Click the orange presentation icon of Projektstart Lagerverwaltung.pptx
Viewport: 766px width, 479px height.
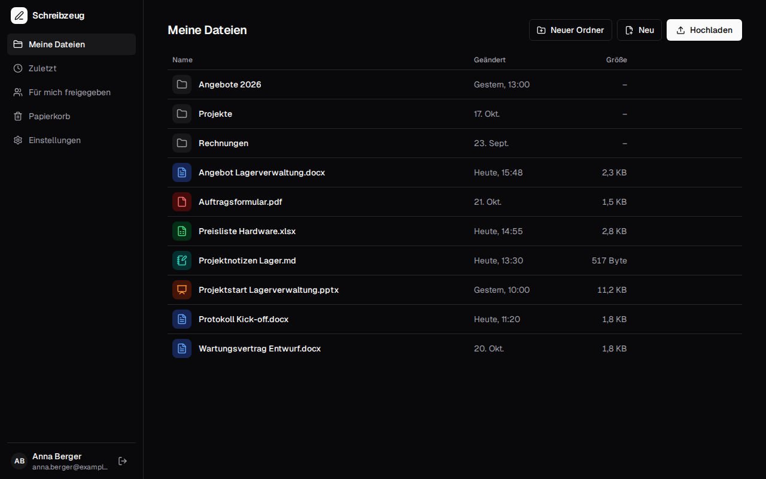[182, 290]
